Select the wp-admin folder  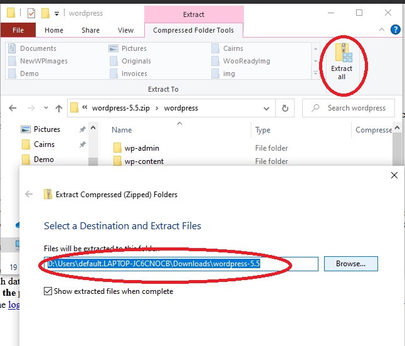136,148
